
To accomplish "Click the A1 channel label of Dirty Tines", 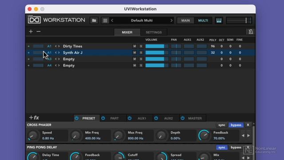I will click(49, 46).
